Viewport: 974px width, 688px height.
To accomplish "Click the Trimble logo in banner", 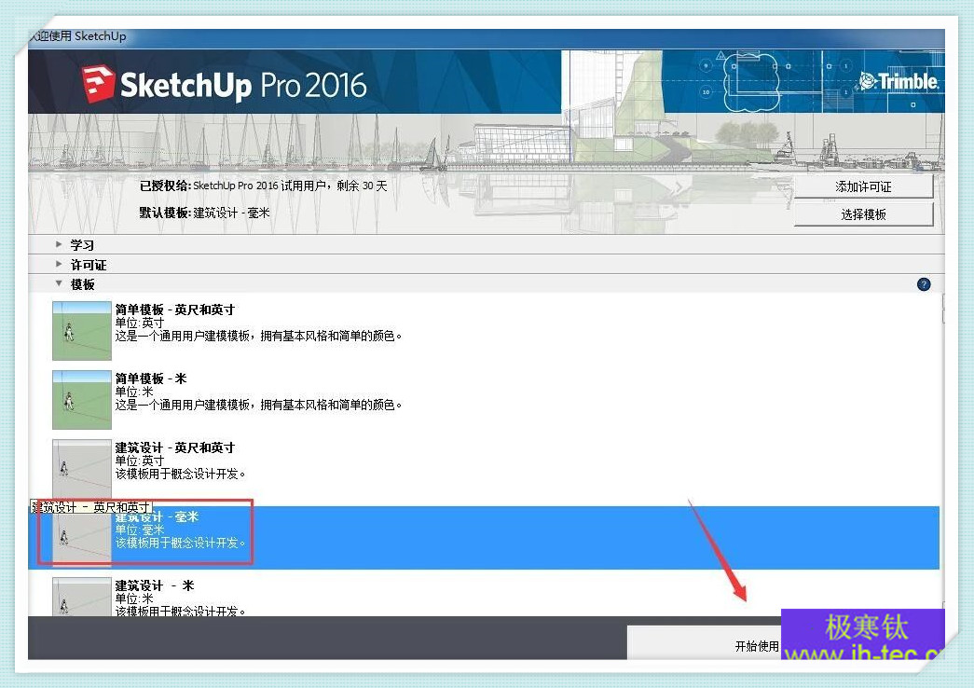I will click(x=899, y=81).
